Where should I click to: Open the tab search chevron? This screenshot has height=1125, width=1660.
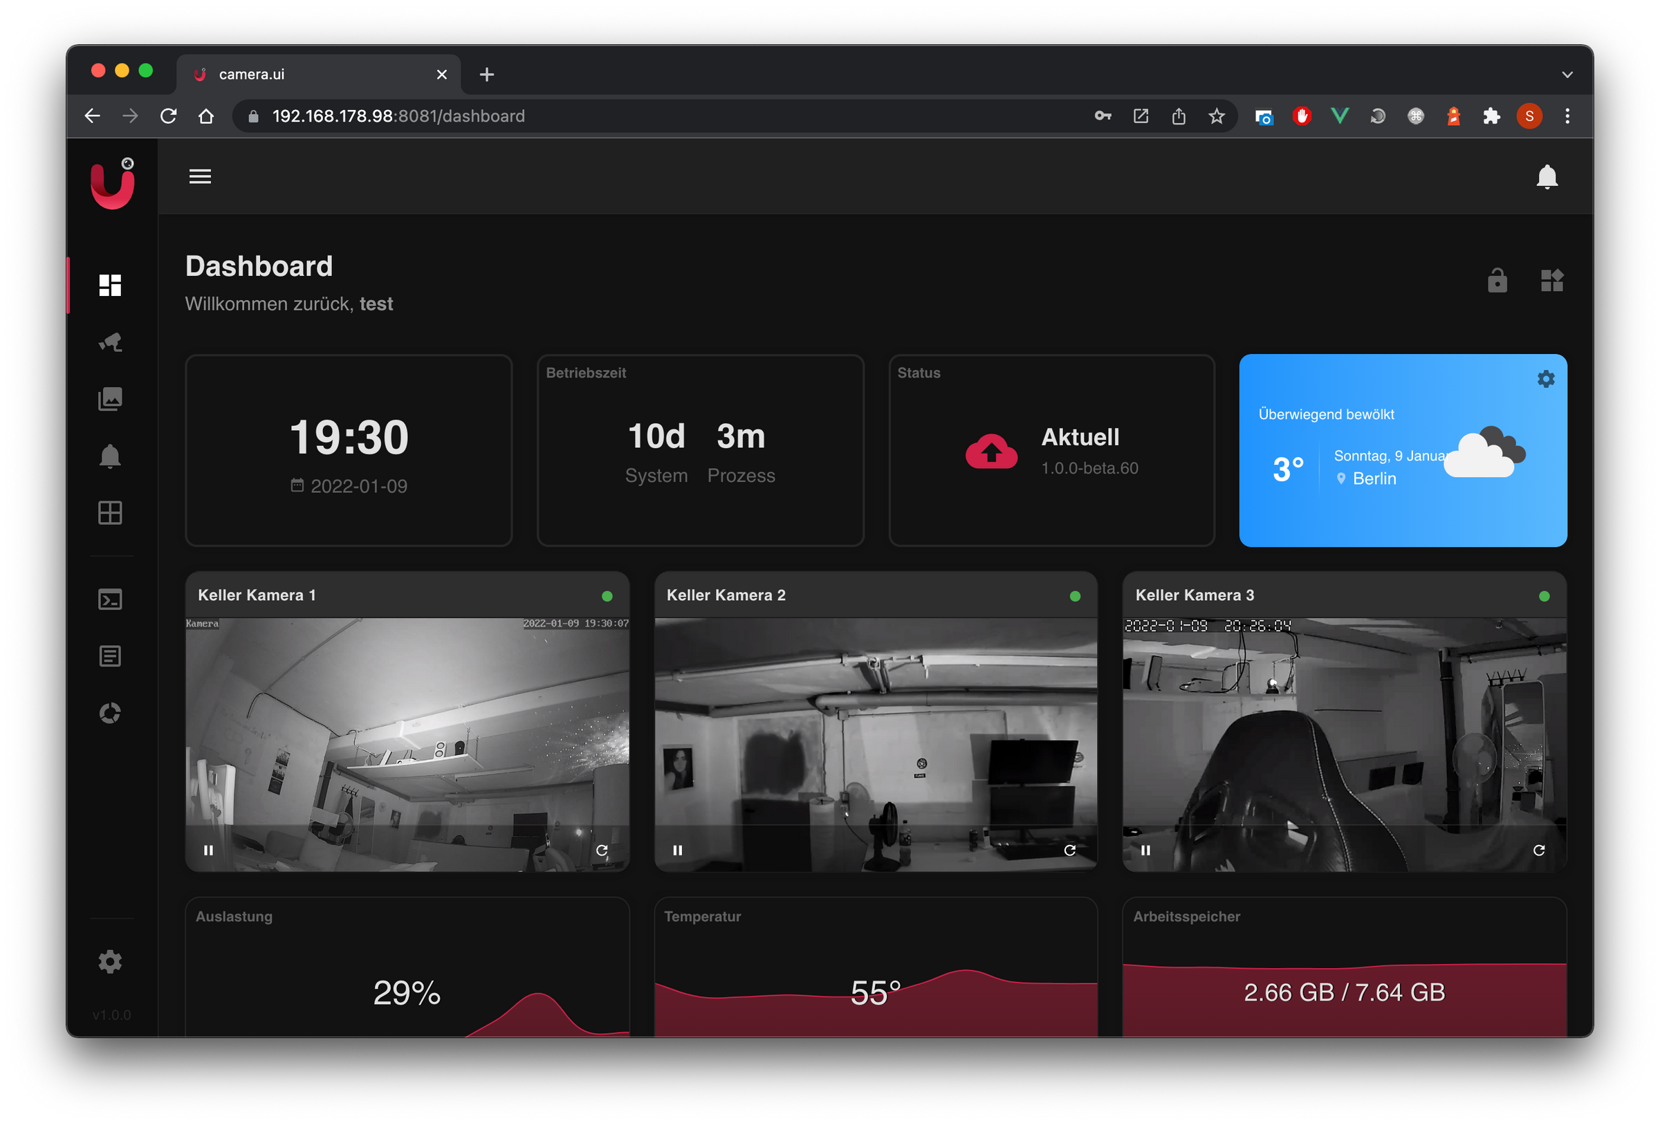point(1567,74)
